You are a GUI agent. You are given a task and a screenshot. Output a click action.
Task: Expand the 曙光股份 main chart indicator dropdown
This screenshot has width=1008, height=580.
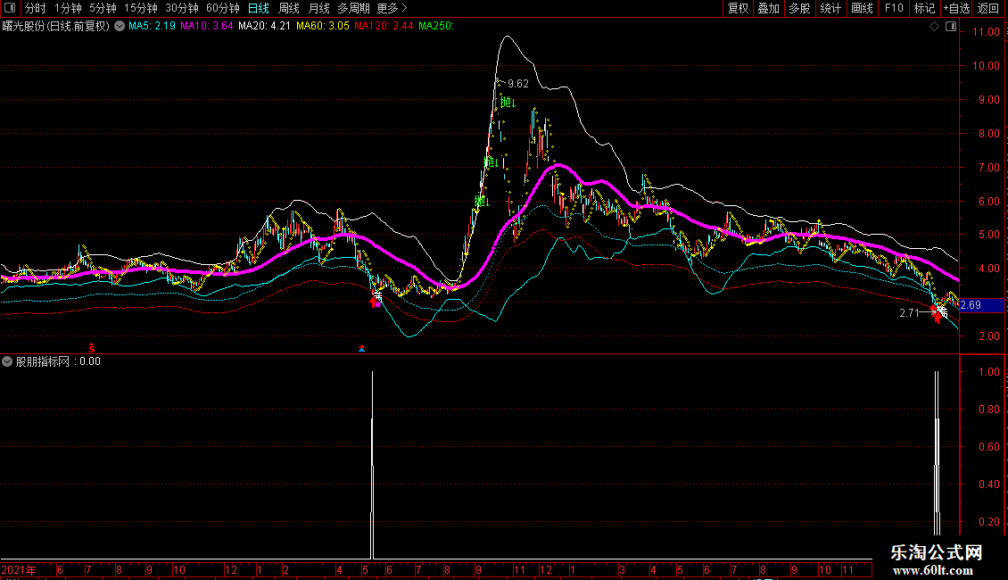point(120,27)
